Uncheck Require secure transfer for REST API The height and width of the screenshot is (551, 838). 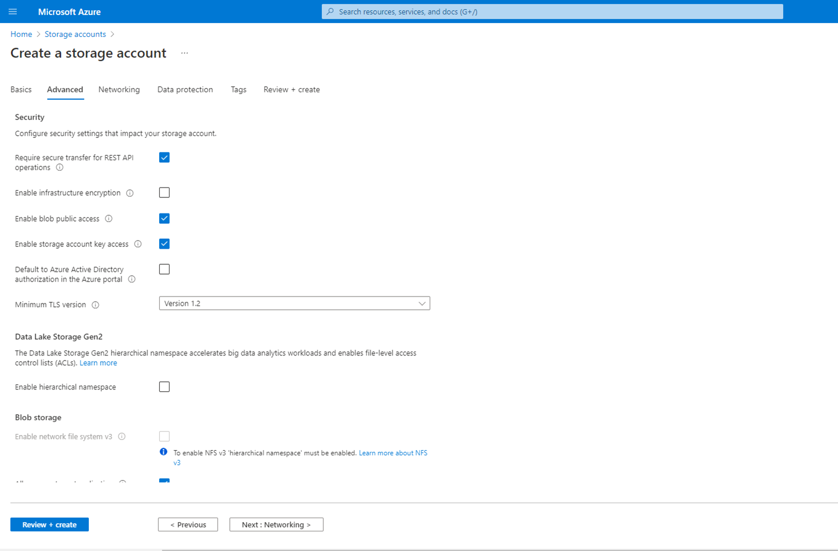(164, 158)
